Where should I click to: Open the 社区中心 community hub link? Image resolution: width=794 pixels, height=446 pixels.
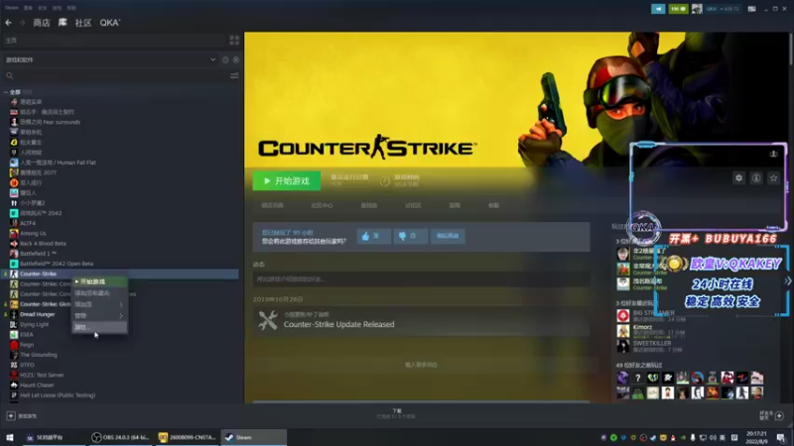point(322,205)
